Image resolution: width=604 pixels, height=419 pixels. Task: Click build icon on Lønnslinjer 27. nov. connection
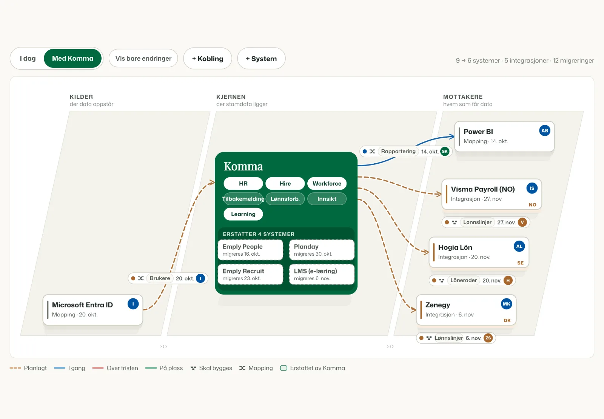[x=455, y=222]
